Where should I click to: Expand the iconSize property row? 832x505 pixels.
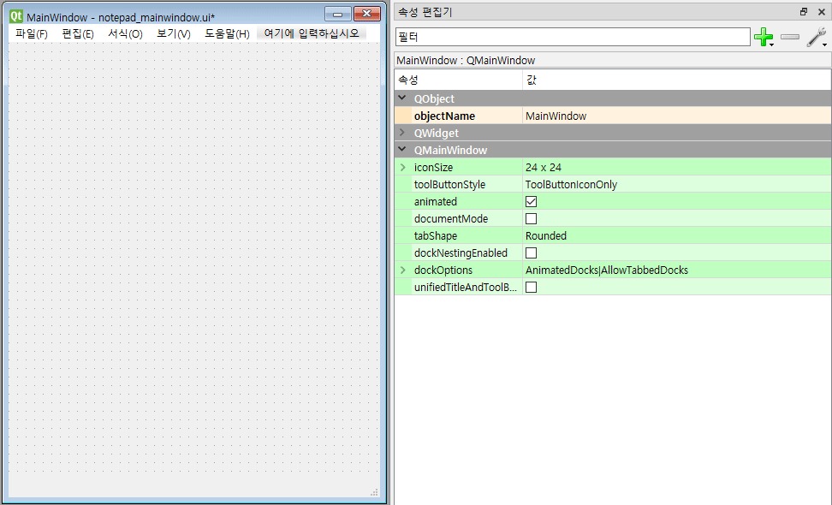[403, 167]
